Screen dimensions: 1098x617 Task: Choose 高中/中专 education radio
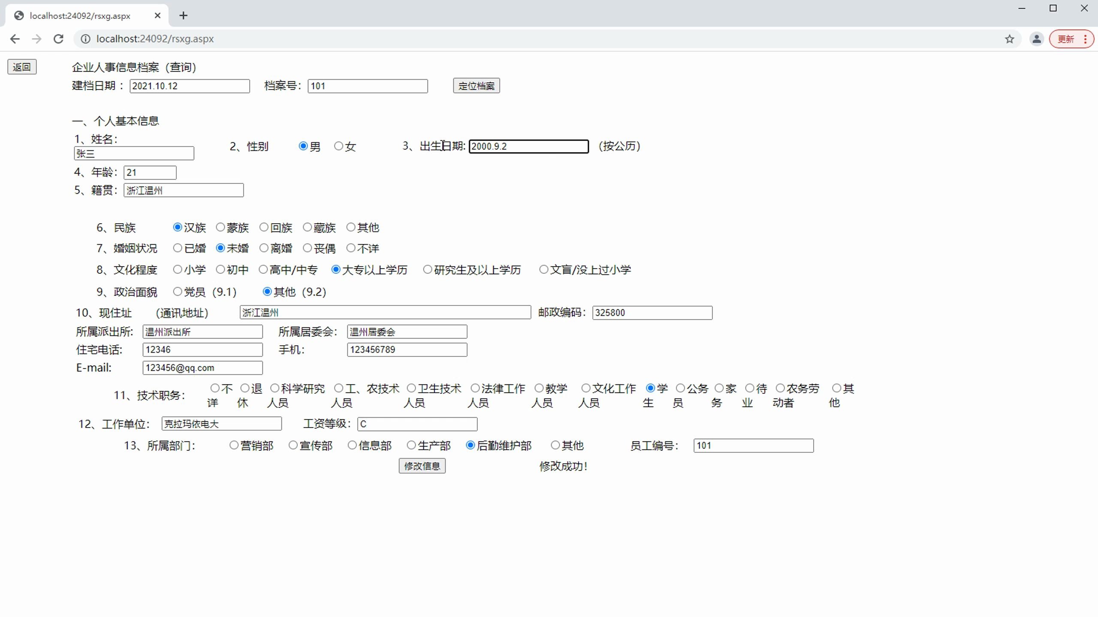pyautogui.click(x=263, y=269)
